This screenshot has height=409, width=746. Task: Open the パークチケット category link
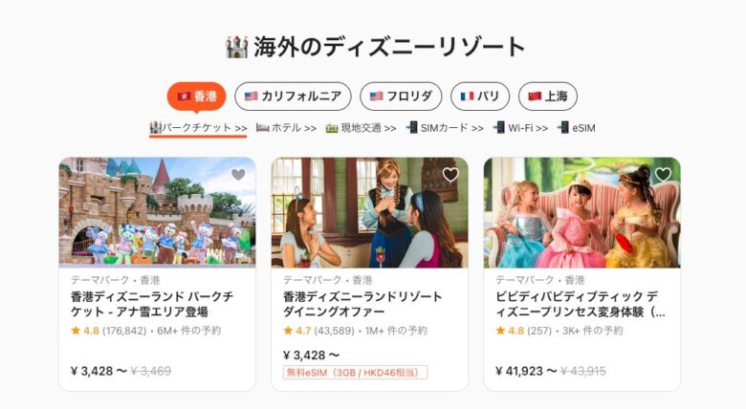coord(198,128)
